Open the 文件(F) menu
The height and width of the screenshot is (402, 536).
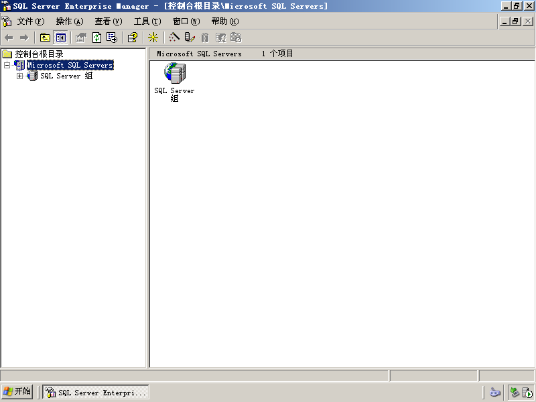pyautogui.click(x=31, y=21)
